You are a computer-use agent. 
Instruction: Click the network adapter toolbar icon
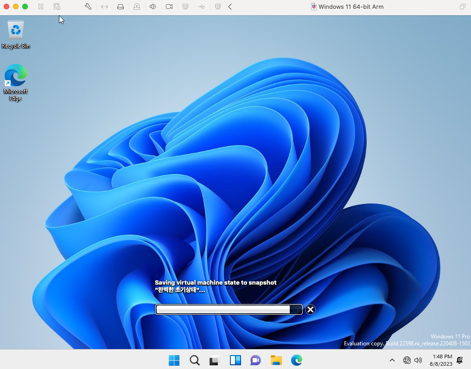pos(104,6)
